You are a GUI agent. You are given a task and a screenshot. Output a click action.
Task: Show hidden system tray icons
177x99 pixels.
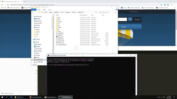click(x=157, y=97)
